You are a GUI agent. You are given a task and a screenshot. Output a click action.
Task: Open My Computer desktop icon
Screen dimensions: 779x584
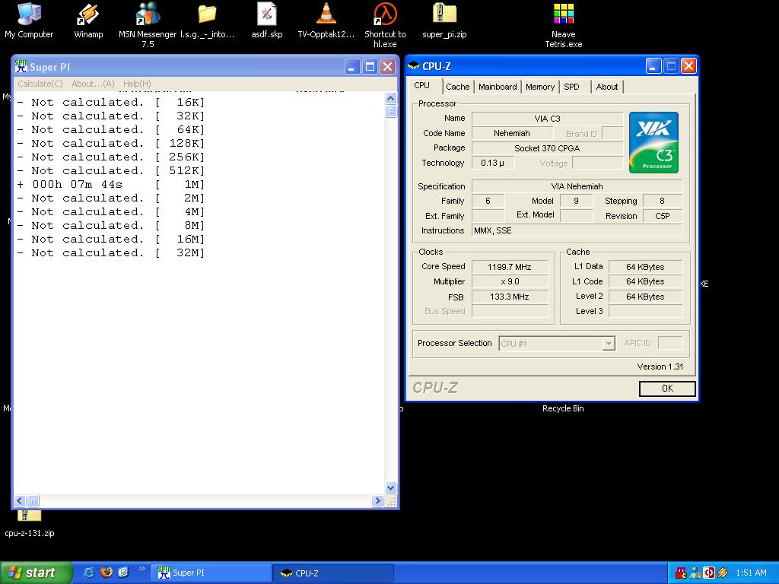tap(29, 21)
